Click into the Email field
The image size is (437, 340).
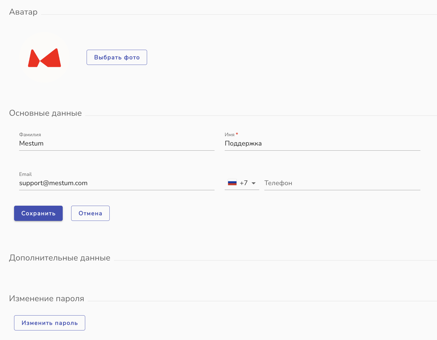(116, 183)
